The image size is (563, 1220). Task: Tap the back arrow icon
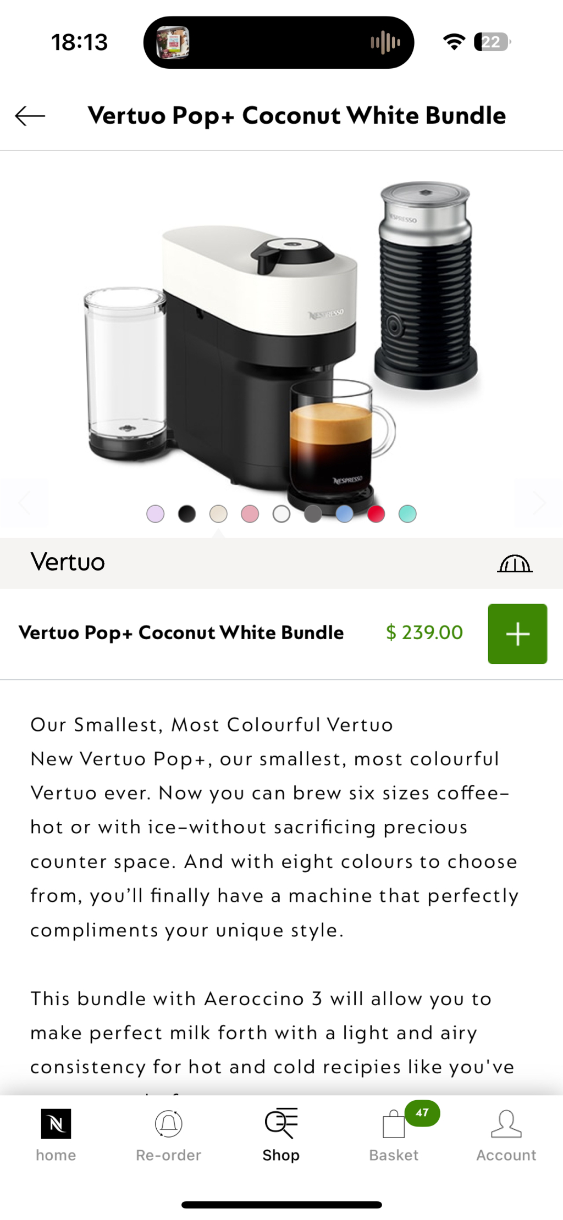[30, 116]
